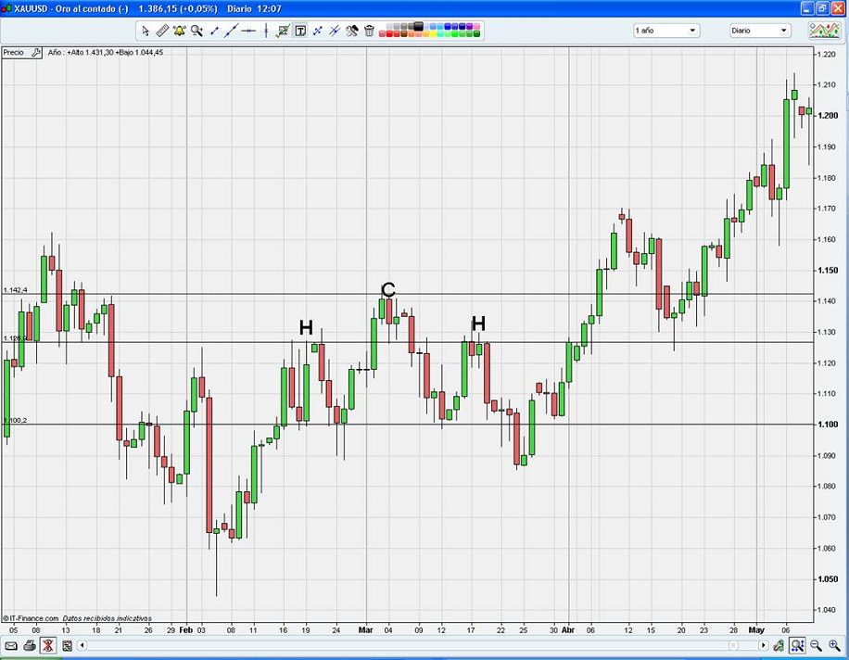Click the zoom in magnifier icon
Image resolution: width=849 pixels, height=660 pixels.
coord(834,645)
